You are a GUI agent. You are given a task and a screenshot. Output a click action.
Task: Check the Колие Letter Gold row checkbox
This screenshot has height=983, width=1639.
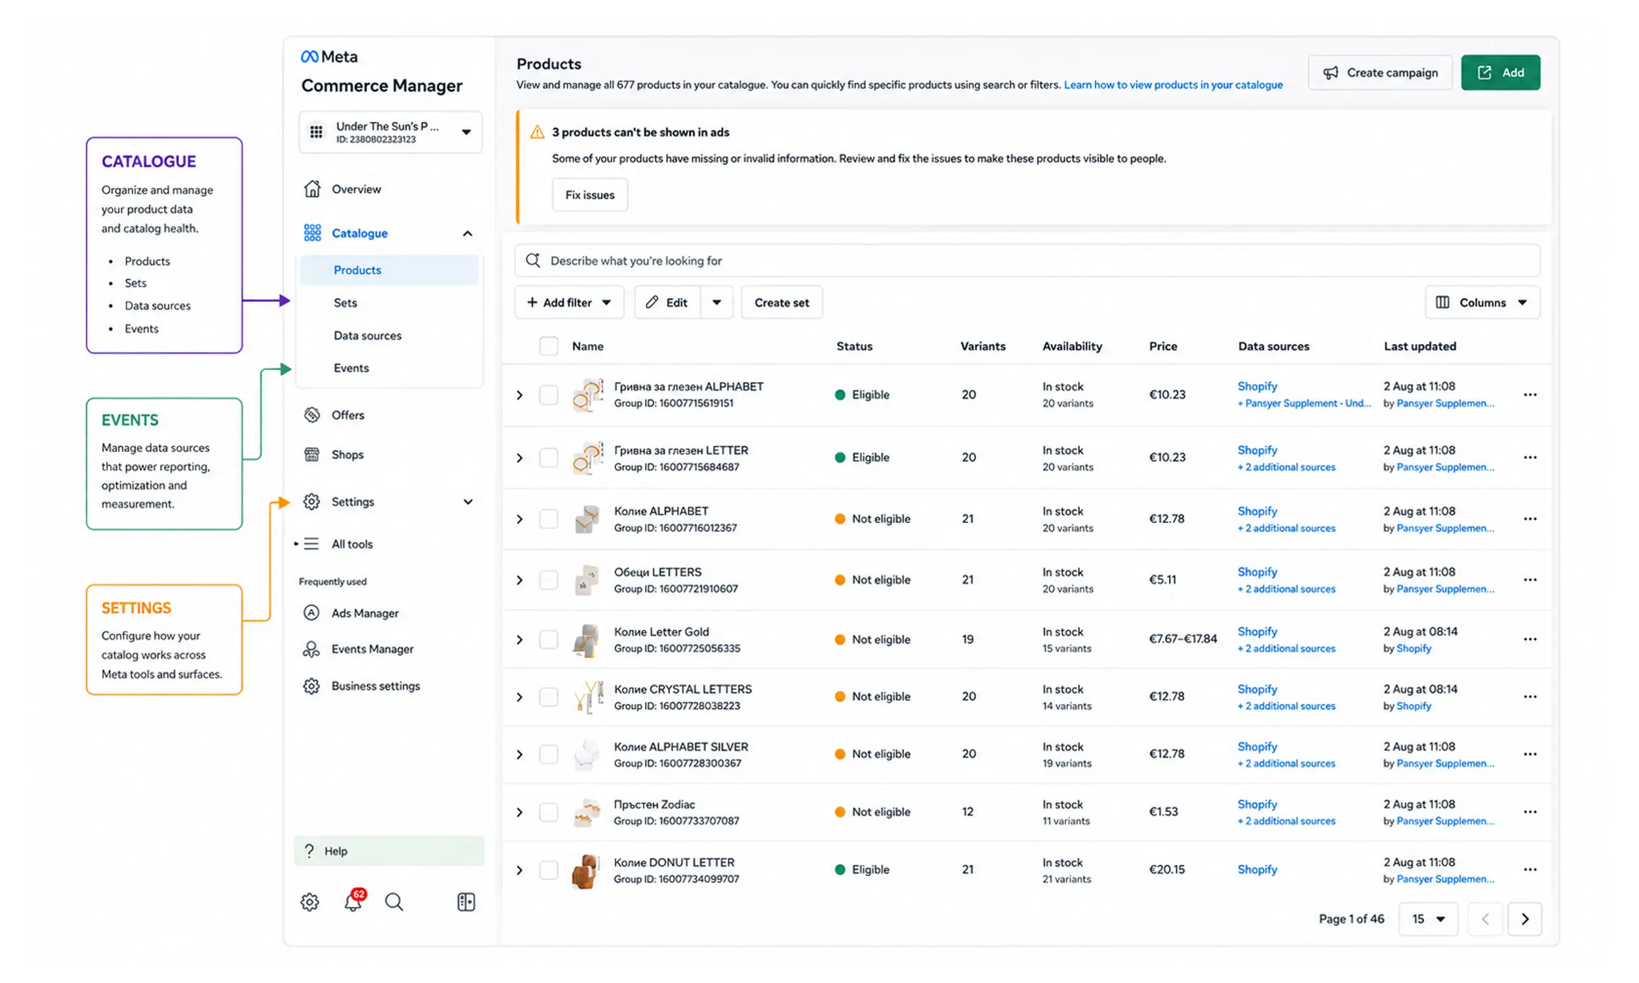549,639
